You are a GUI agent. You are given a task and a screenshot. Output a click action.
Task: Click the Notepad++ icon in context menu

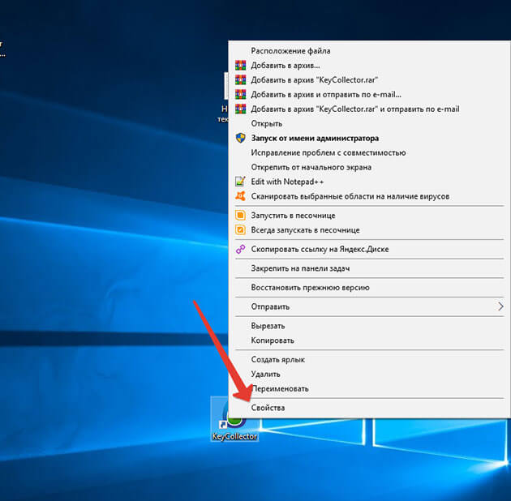[240, 182]
